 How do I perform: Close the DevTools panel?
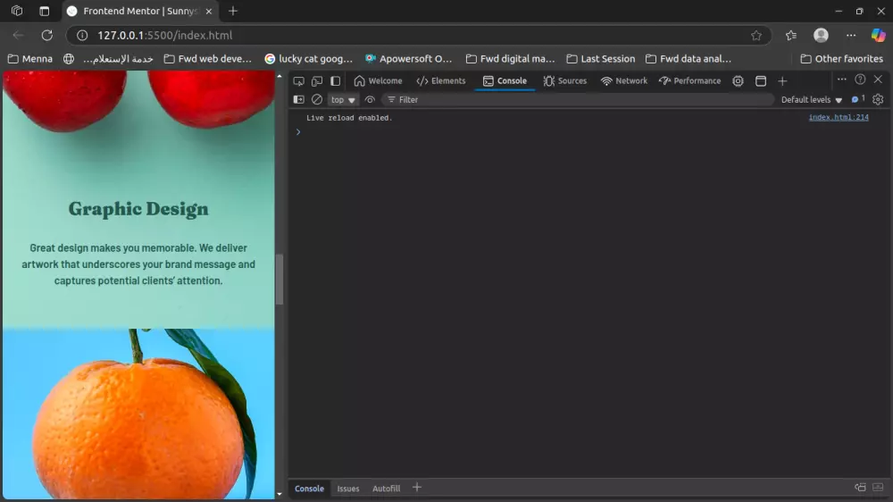point(878,79)
